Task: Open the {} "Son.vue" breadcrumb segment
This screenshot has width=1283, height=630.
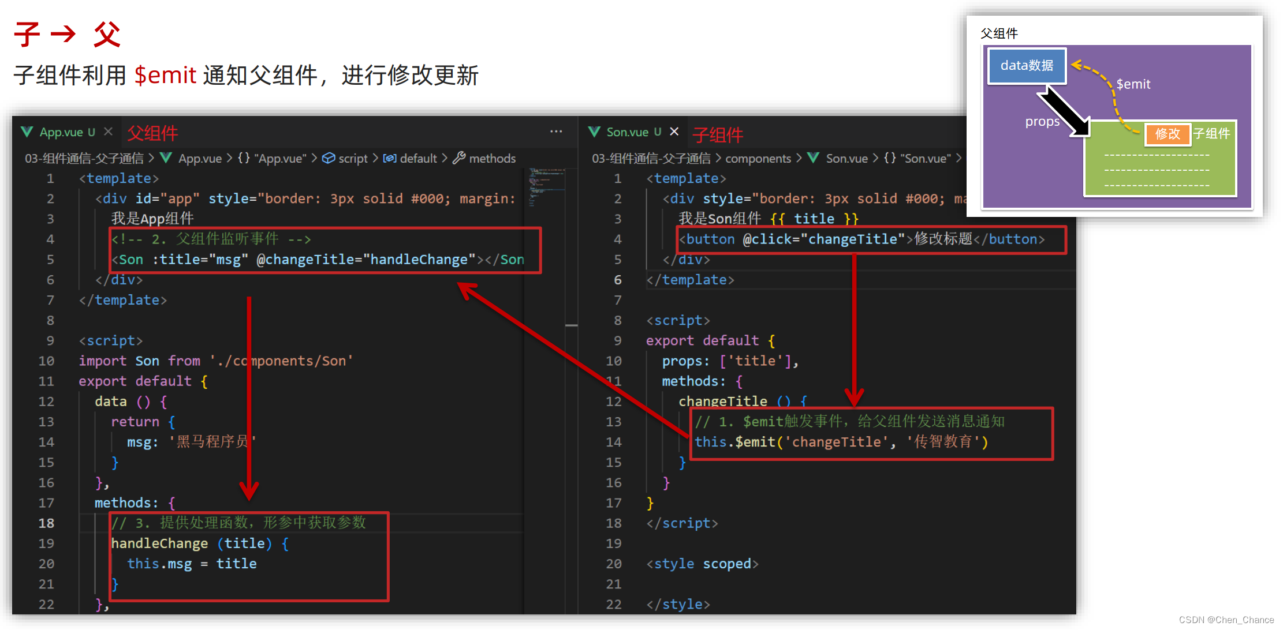Action: pyautogui.click(x=918, y=158)
